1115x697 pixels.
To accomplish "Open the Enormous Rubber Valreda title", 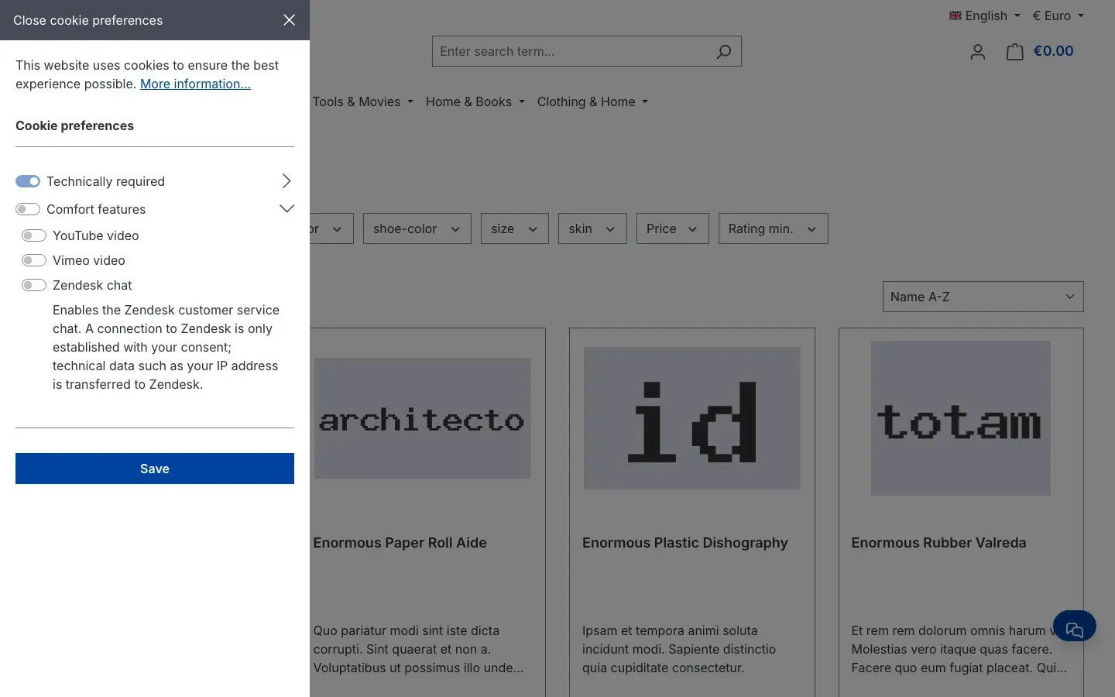I will coord(938,543).
